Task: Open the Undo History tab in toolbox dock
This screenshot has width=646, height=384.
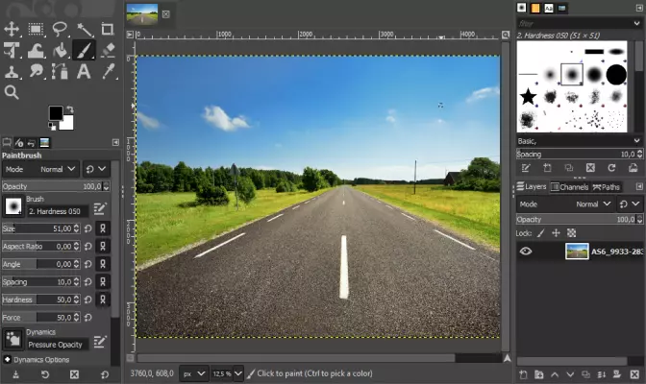Action: [x=31, y=143]
